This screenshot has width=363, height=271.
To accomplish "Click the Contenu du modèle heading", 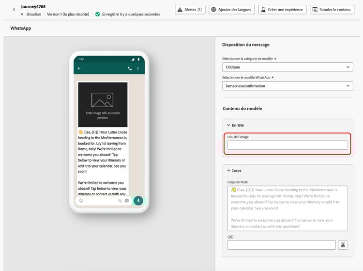I will click(242, 108).
